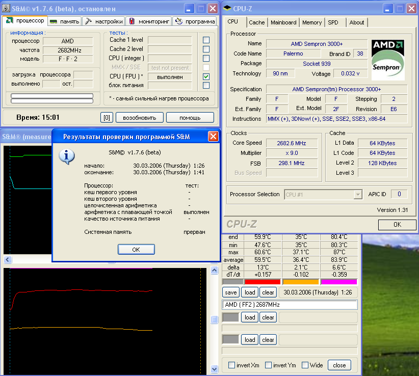Click the Voltage 0.032 v value
Viewport: 419px width, 376px height.
click(350, 73)
